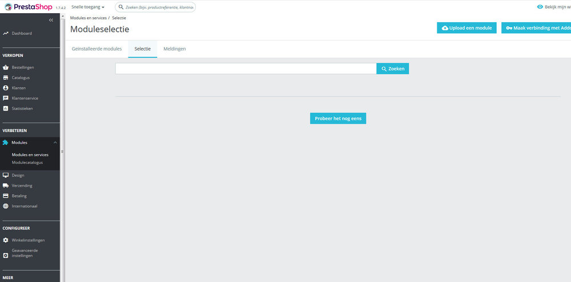Focus the top Zoeken quick-search field
571x282 pixels.
point(155,7)
